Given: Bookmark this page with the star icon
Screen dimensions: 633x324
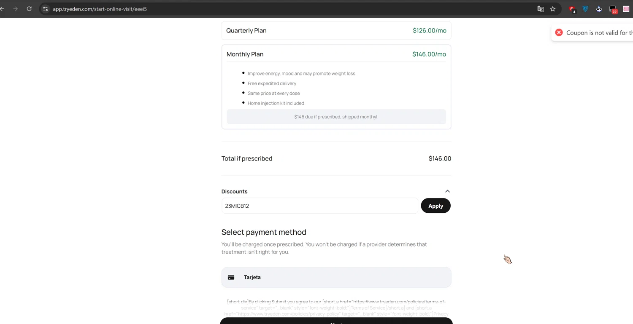Looking at the screenshot, I should click(x=553, y=9).
